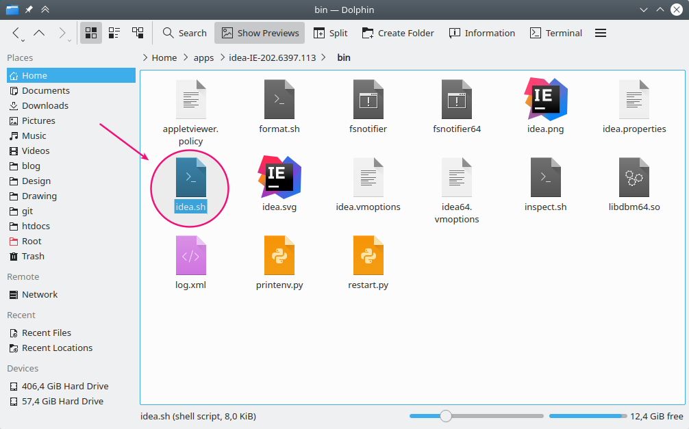Open the hamburger control menu
Screen dimensions: 689x429
coord(600,32)
